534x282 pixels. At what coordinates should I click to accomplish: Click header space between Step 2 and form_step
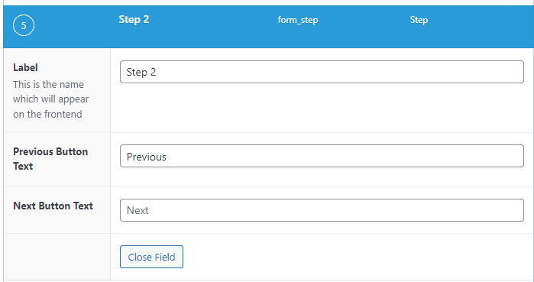[x=213, y=20]
